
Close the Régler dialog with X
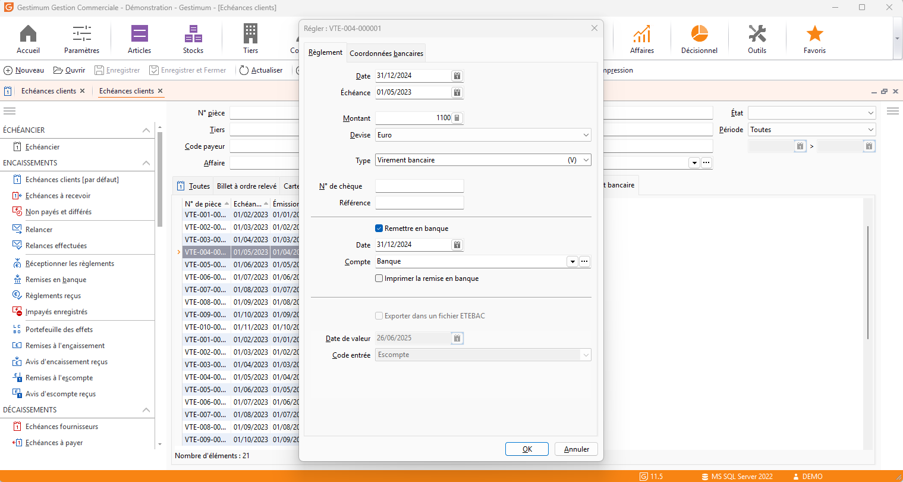pyautogui.click(x=594, y=28)
